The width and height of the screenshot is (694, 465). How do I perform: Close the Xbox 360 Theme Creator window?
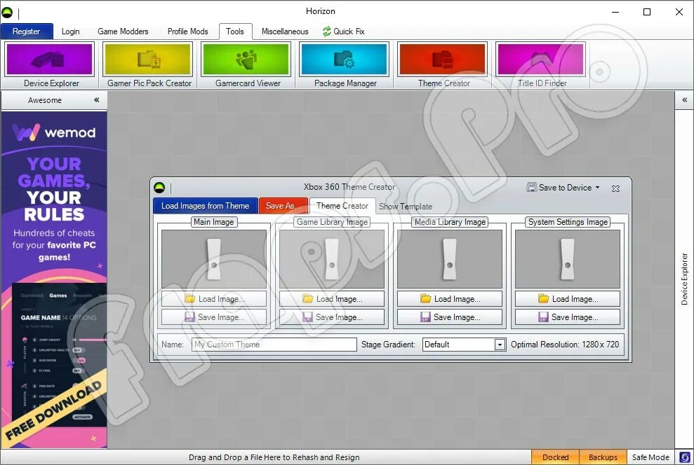[x=615, y=188]
